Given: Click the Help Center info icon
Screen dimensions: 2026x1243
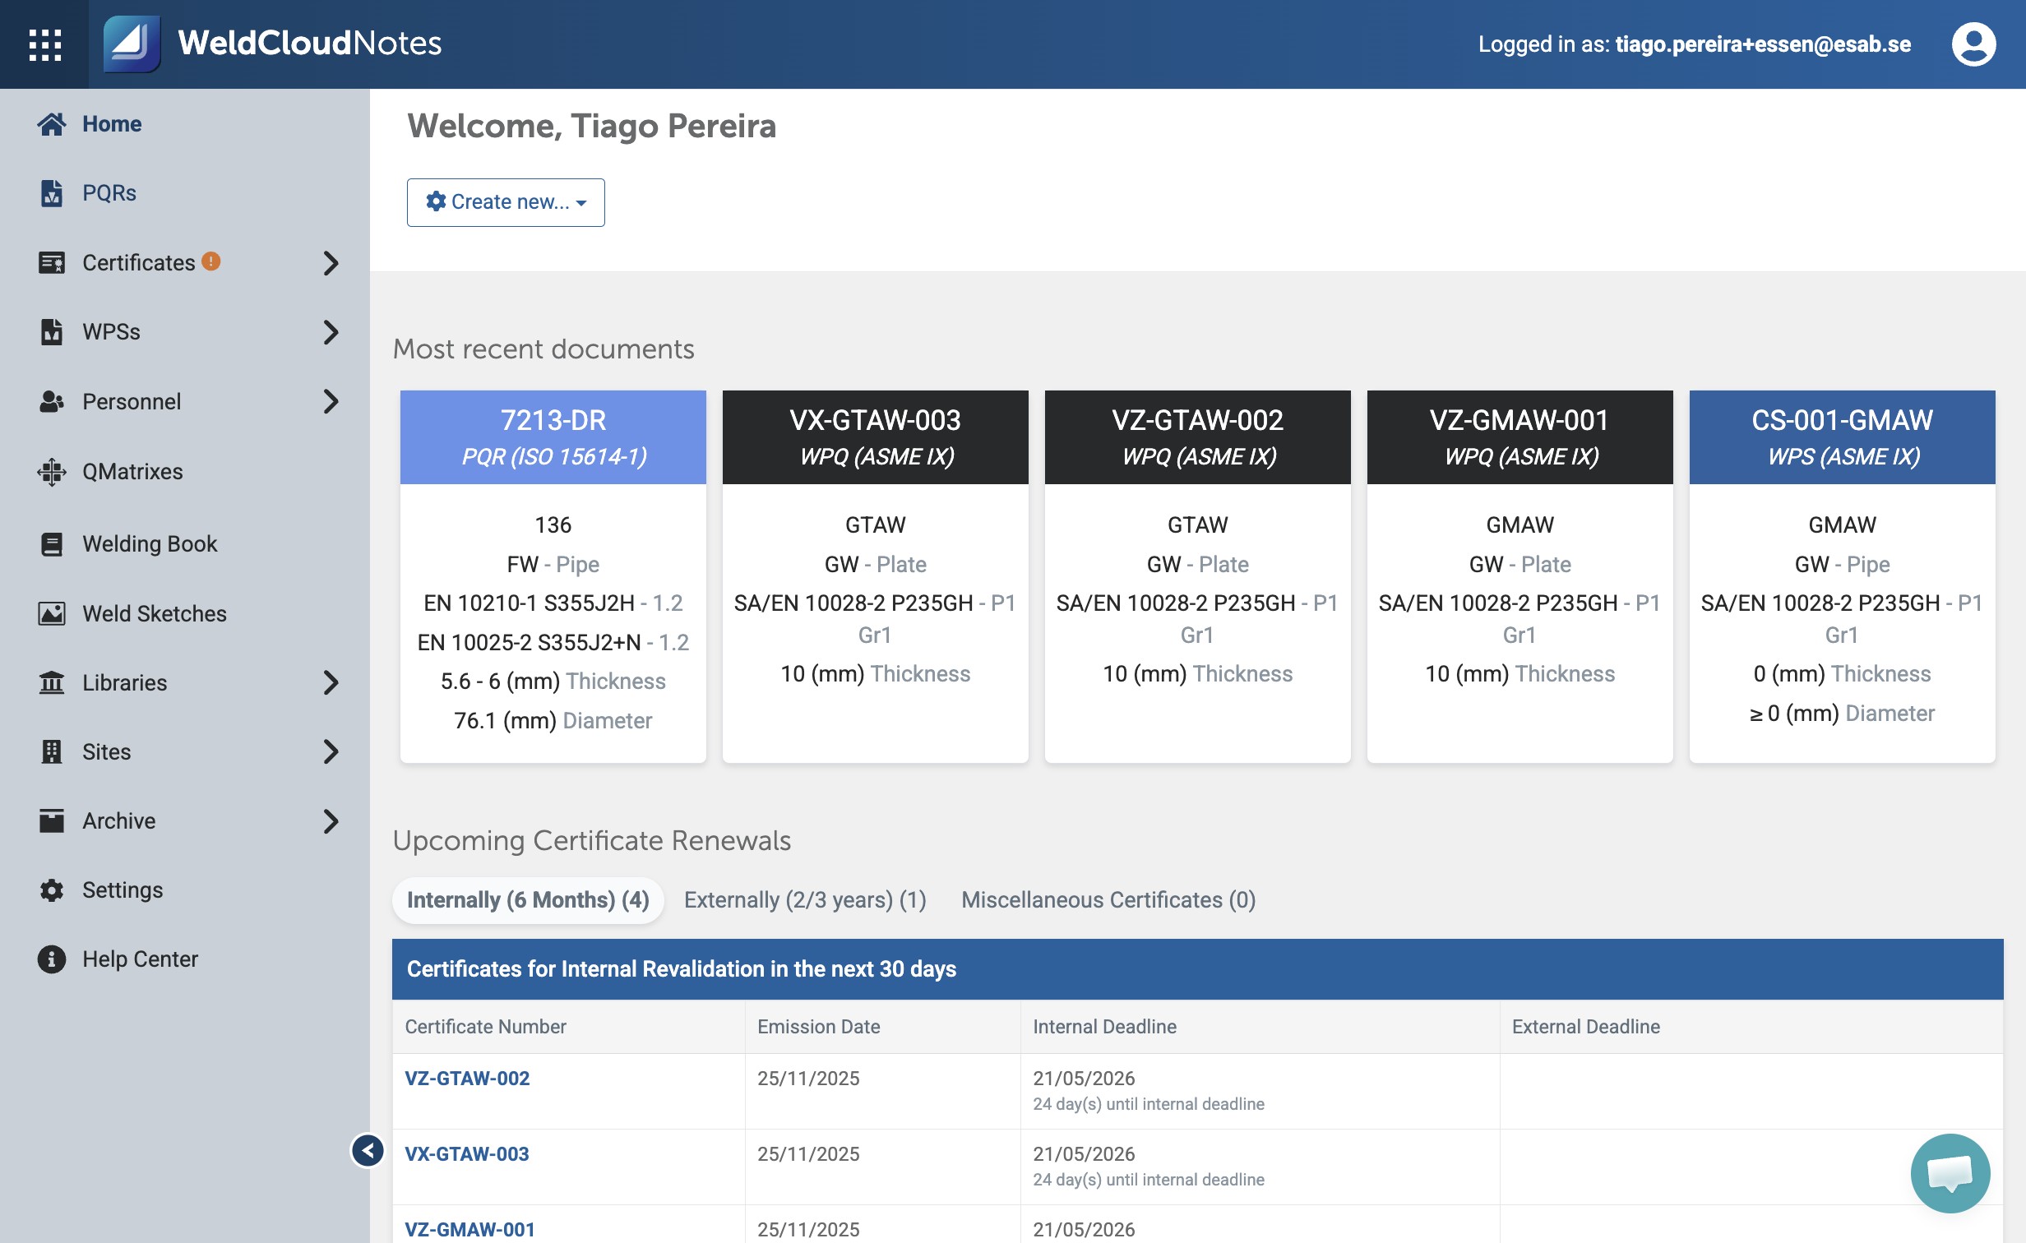Looking at the screenshot, I should 52,959.
